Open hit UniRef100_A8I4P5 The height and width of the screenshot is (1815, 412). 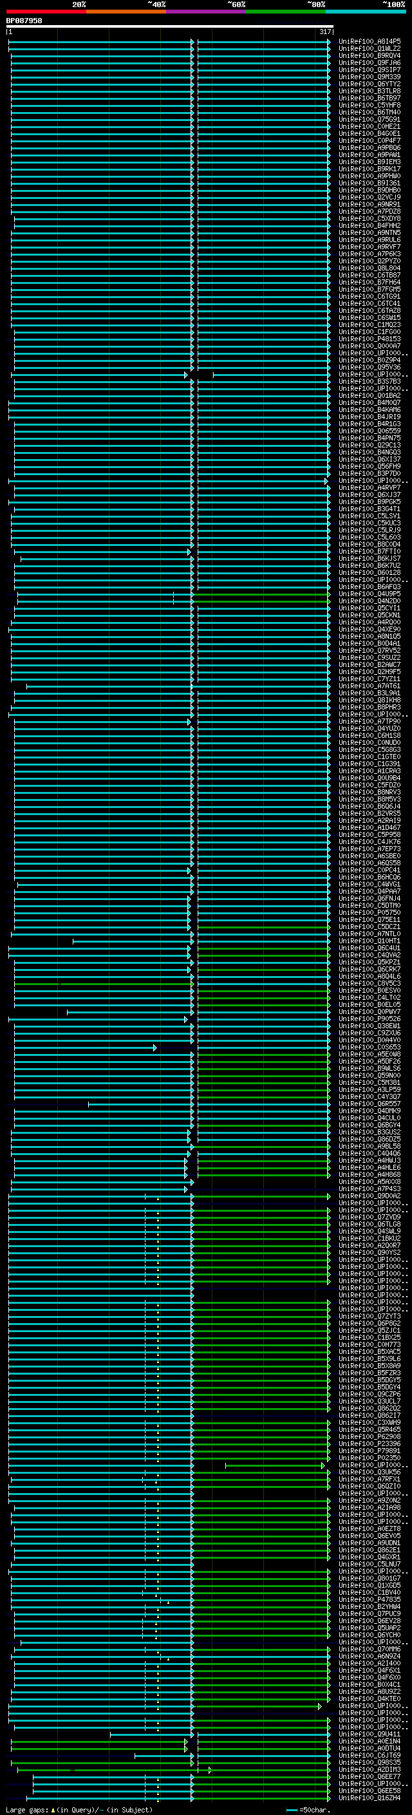pos(370,42)
